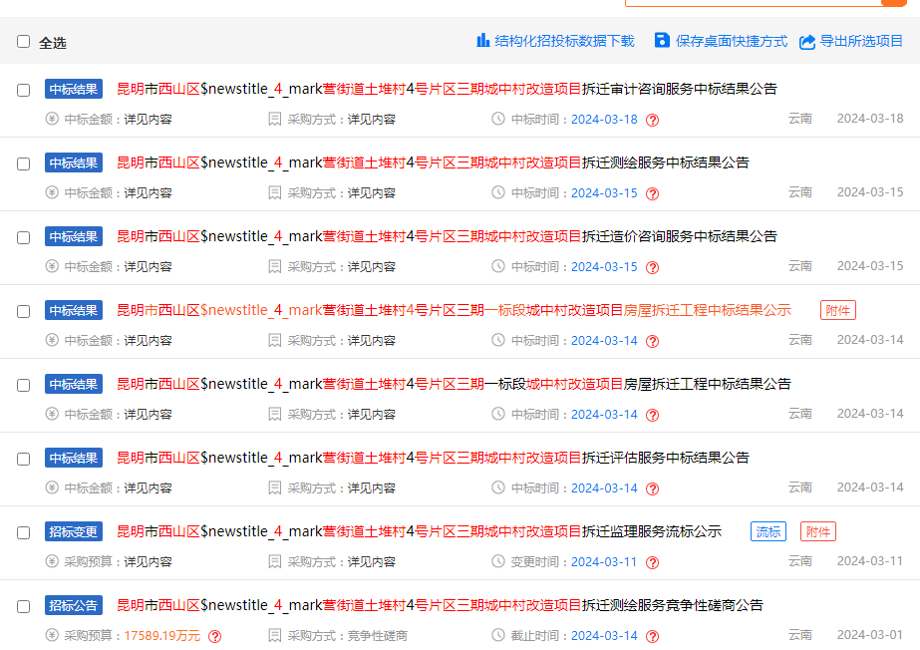
Task: Click the blue date 2024-03-18
Action: (604, 119)
